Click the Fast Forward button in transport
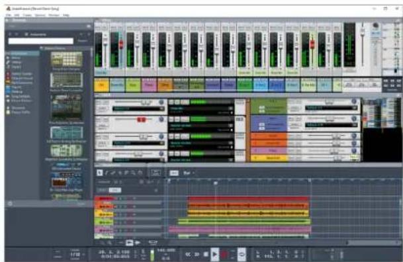 (x=197, y=254)
